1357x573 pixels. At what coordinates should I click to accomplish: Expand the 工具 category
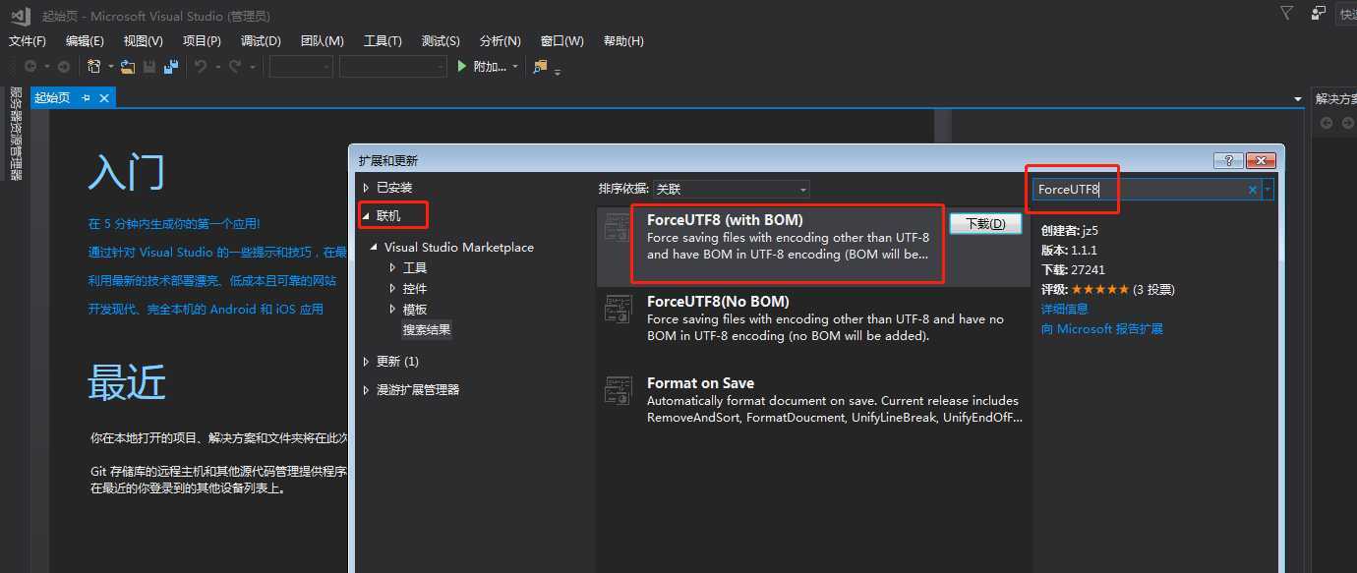click(x=392, y=267)
